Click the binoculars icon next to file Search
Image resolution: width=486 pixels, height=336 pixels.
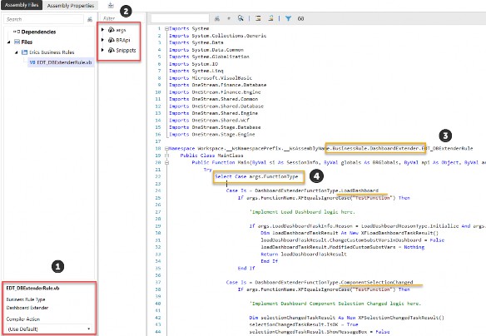coord(90,19)
